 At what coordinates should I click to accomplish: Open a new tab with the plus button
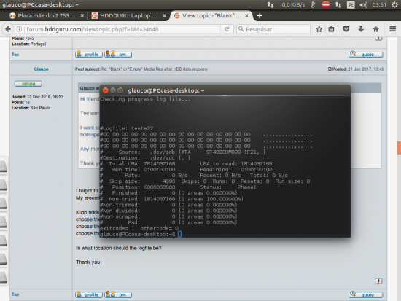coord(260,15)
